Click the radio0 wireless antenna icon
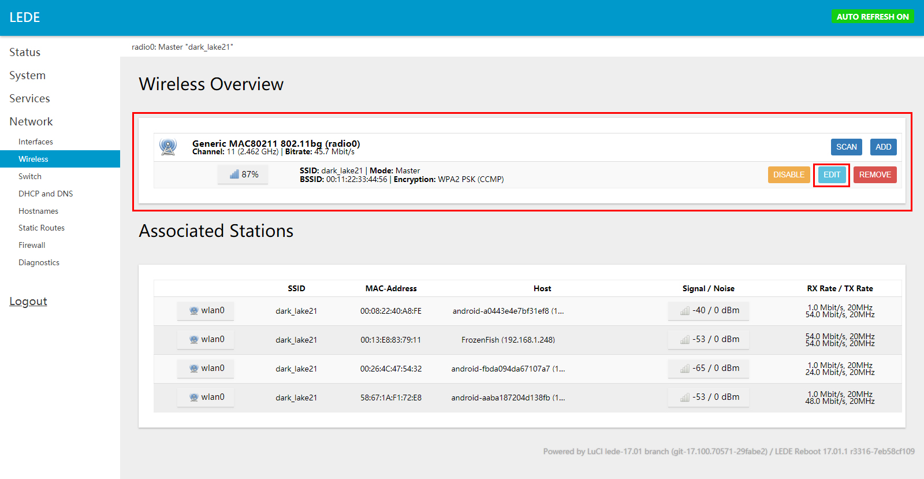The width and height of the screenshot is (924, 479). tap(168, 147)
